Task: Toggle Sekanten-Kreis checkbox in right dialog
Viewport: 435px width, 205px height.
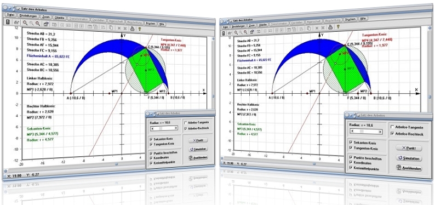Action: tap(351, 142)
